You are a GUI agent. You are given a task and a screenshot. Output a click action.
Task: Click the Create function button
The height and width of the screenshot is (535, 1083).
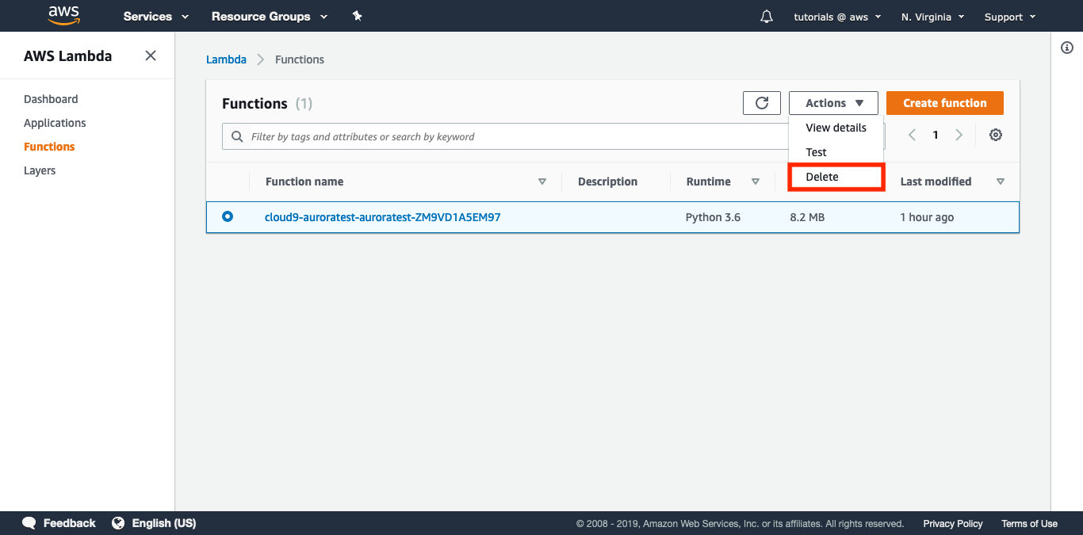pos(944,103)
